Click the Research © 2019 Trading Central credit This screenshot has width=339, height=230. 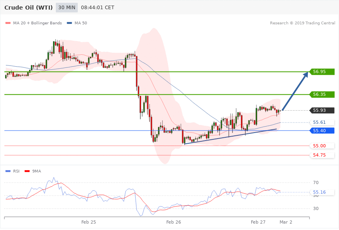[302, 23]
